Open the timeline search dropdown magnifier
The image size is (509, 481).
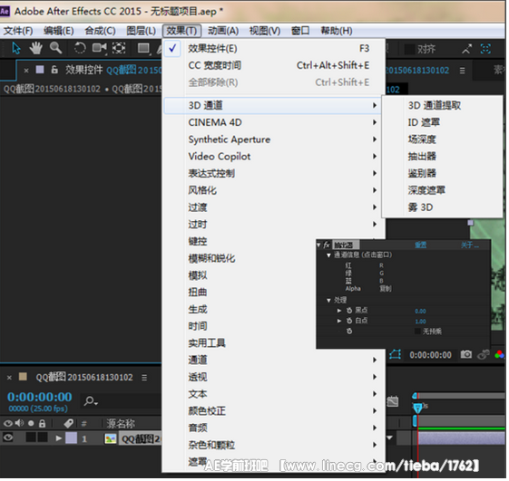[x=91, y=402]
